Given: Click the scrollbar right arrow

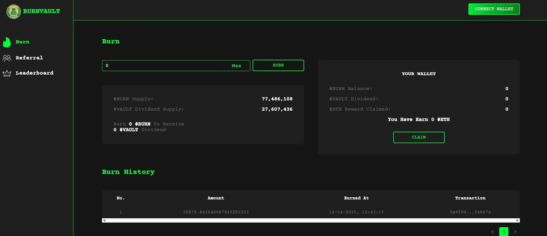Looking at the screenshot, I should pos(517,221).
